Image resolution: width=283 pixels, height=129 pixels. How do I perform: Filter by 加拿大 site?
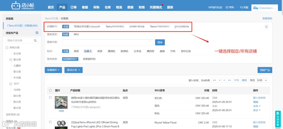88,51
